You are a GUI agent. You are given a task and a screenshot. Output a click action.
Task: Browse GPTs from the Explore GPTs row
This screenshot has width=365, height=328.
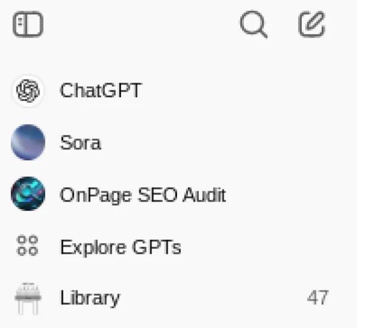(182, 248)
